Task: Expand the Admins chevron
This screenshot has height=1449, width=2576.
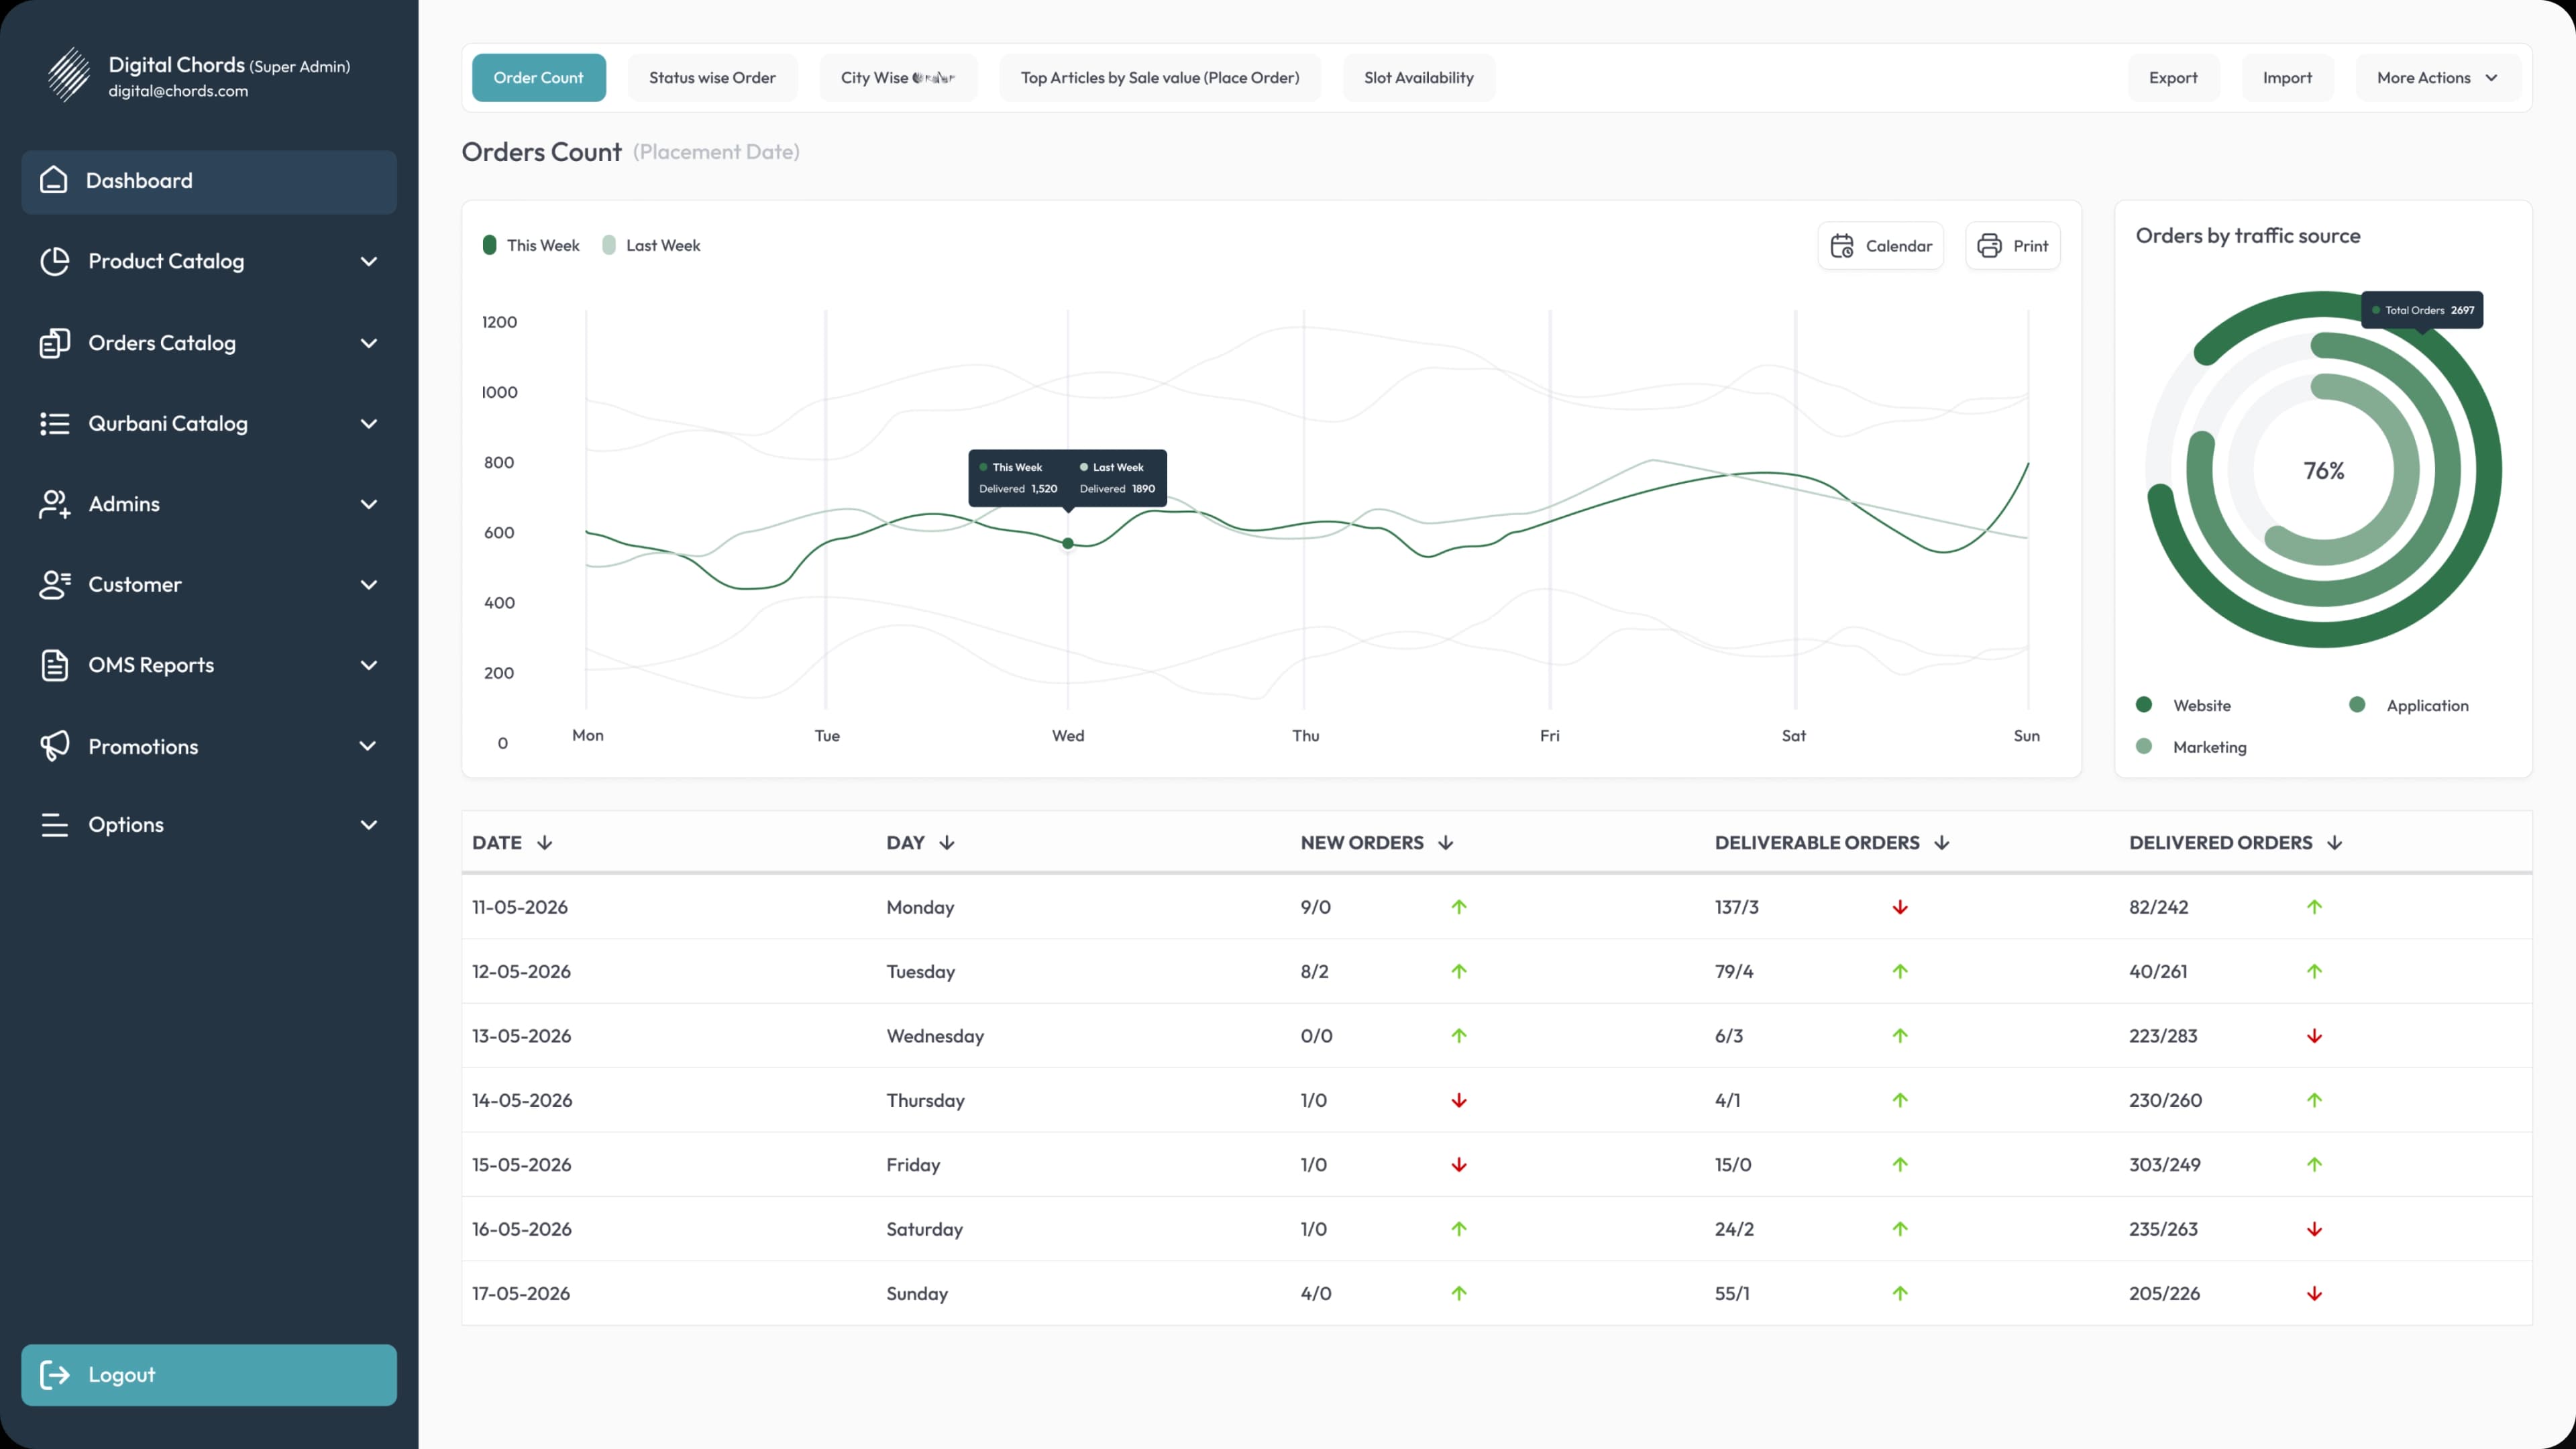Action: [369, 504]
